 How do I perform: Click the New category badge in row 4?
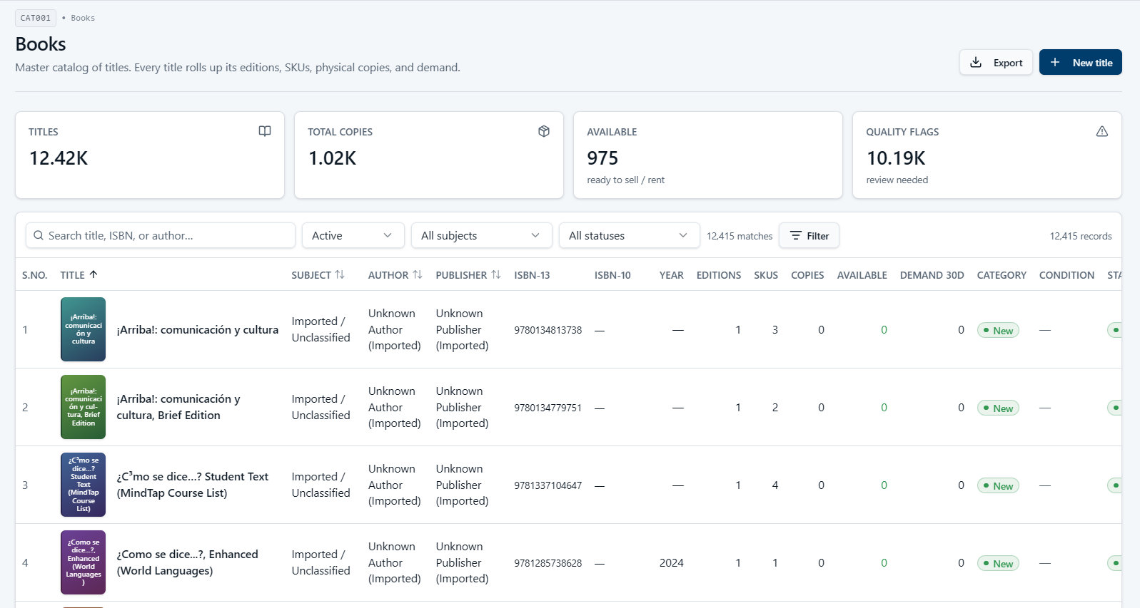coord(998,563)
